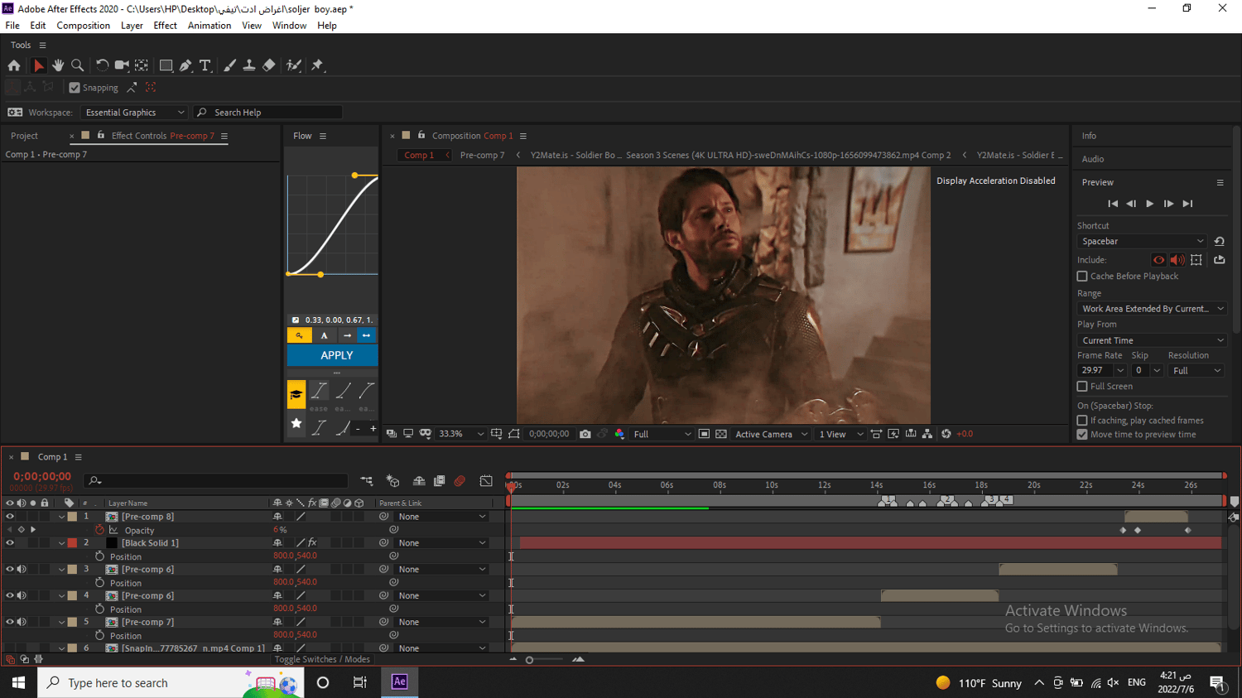
Task: Select the Unified Camera tool
Action: (x=122, y=65)
